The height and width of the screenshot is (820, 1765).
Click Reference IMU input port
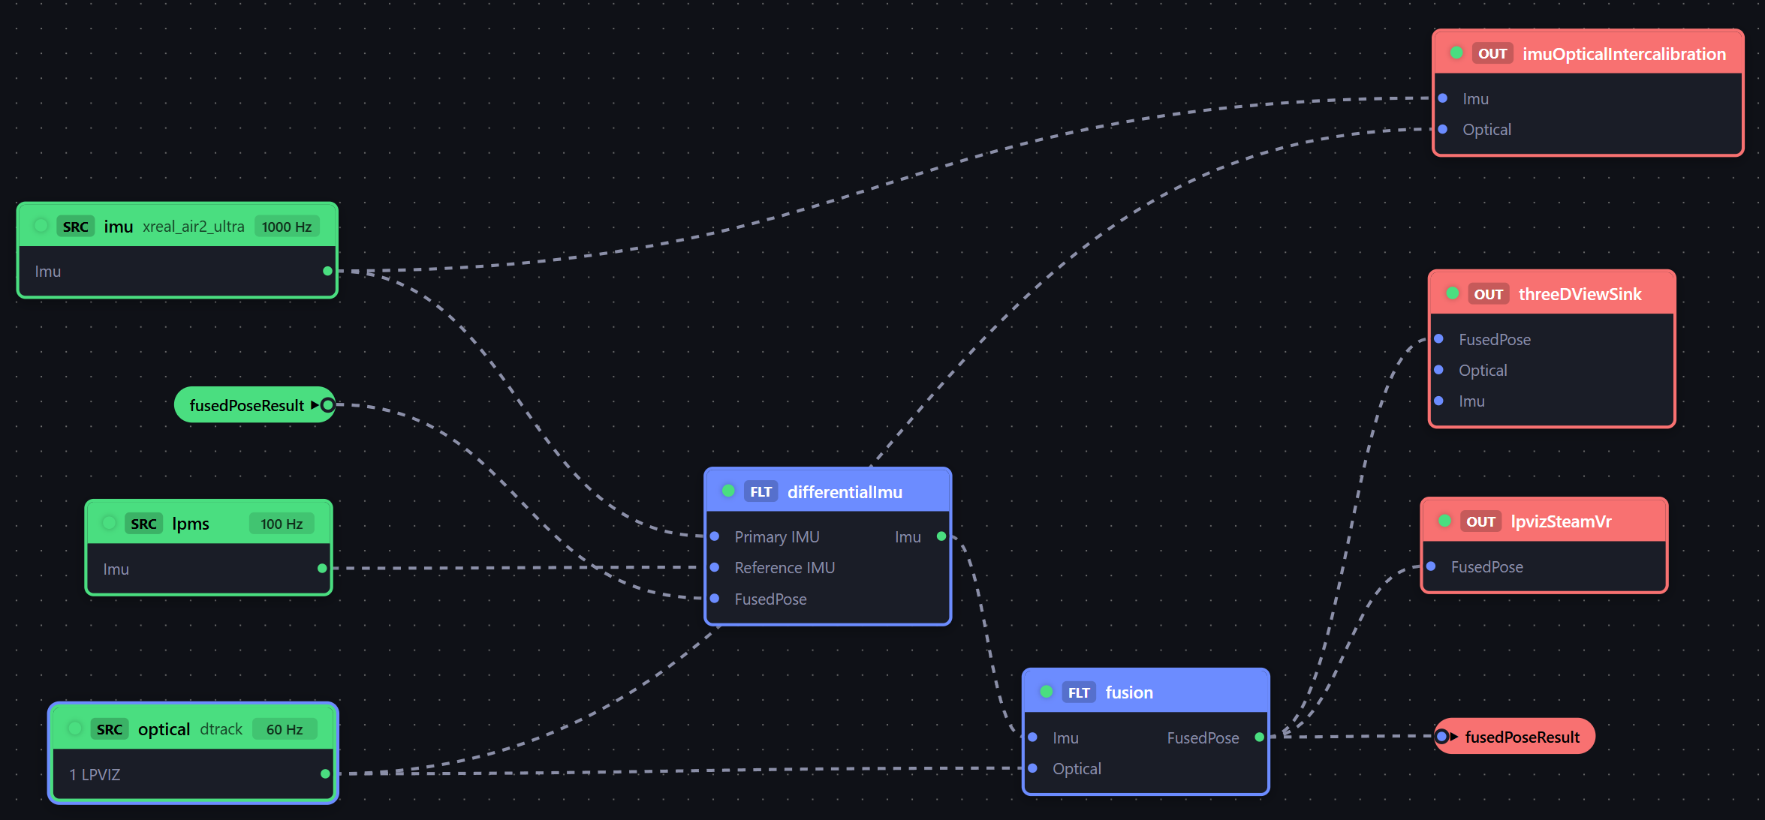715,567
